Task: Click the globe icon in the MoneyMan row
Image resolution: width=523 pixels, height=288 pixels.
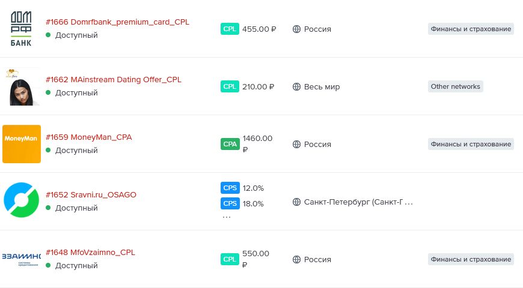Action: point(296,145)
